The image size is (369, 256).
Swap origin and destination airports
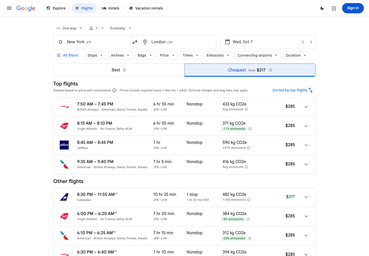click(x=135, y=42)
